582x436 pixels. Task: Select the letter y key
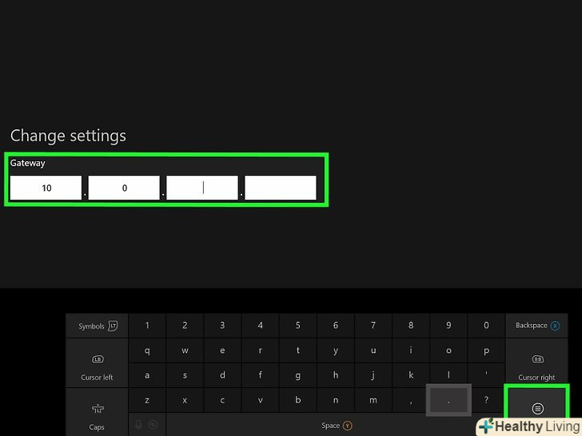336,351
